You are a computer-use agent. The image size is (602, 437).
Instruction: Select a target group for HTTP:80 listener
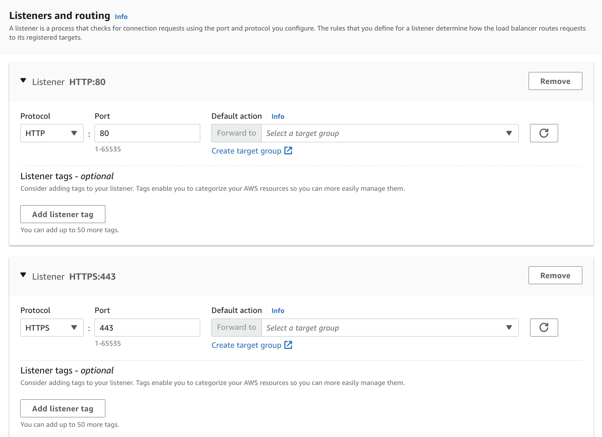pyautogui.click(x=390, y=133)
